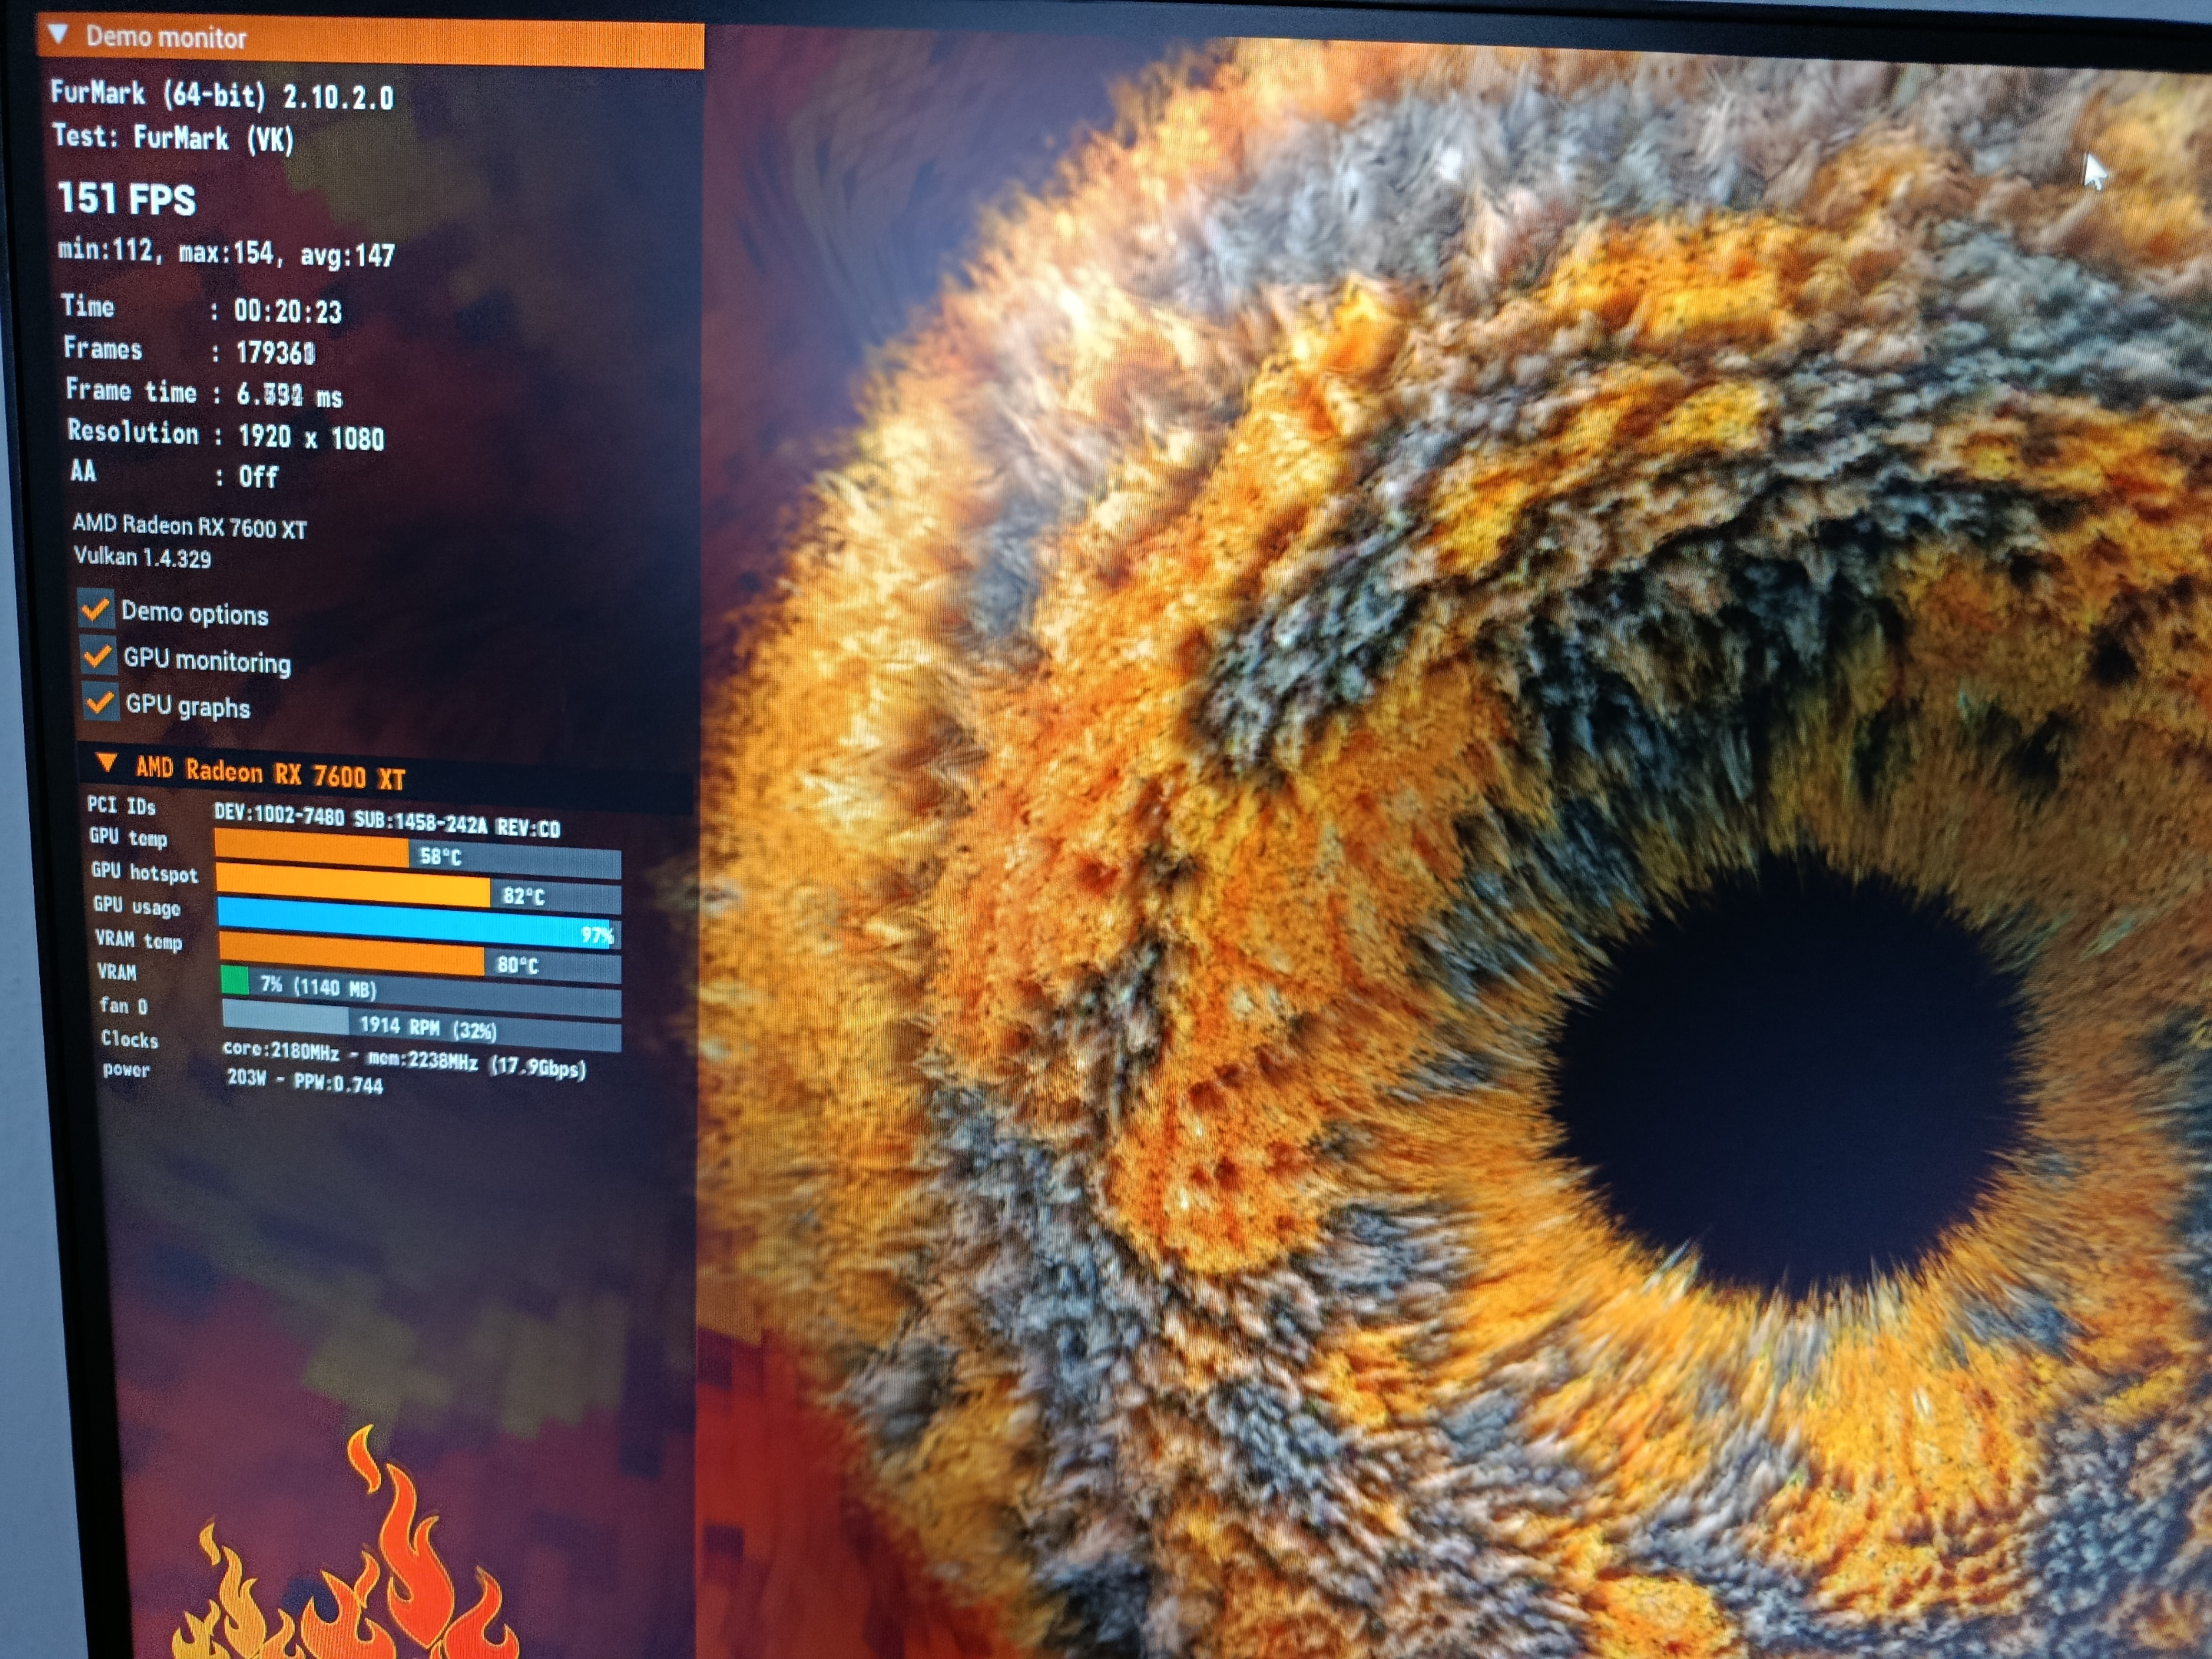This screenshot has height=1659, width=2212.
Task: Click the PCI IDs DEV:1002-7480 line
Action: pyautogui.click(x=387, y=820)
